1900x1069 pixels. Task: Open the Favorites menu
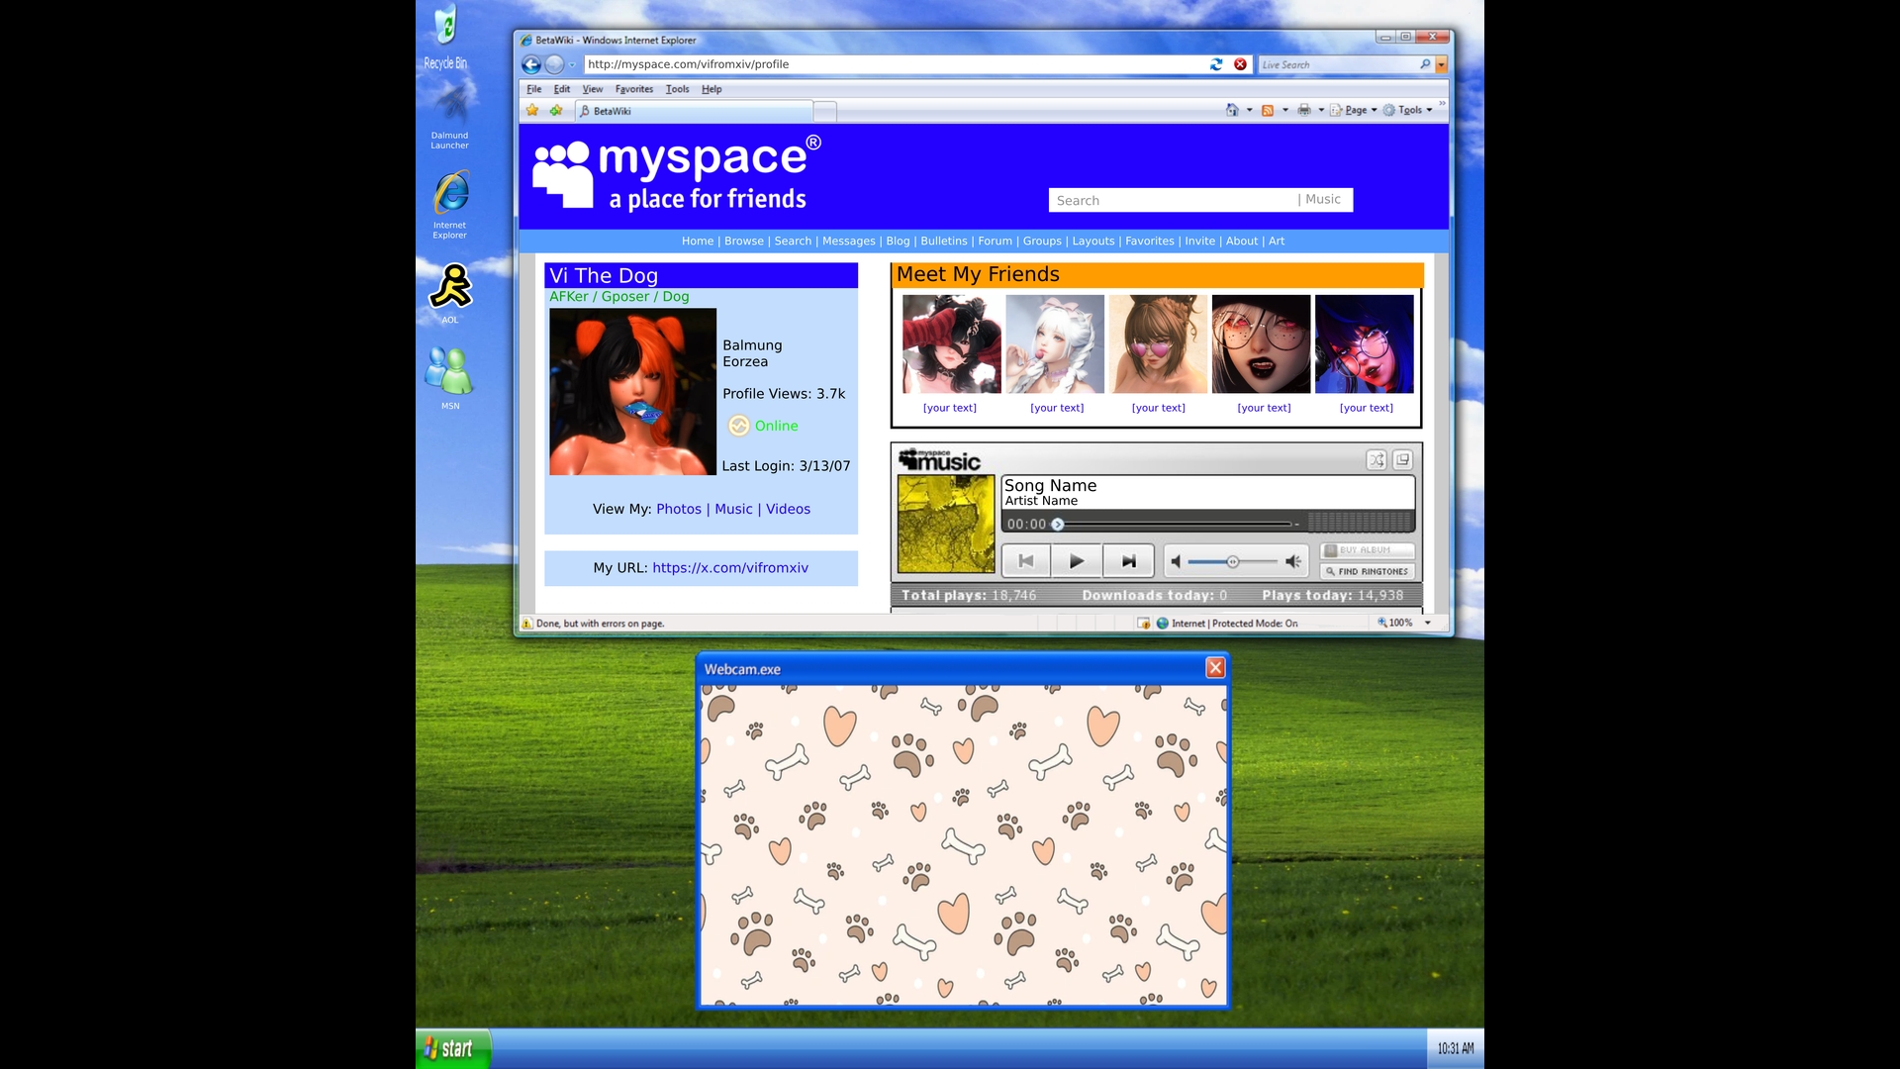point(634,89)
